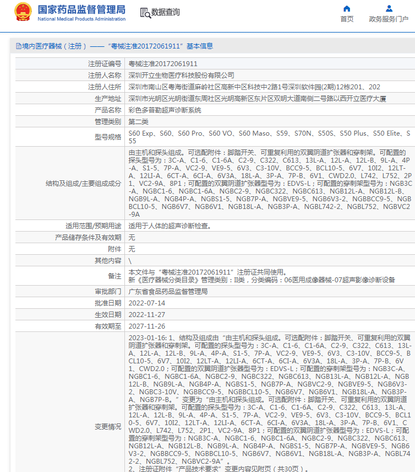Viewport: 415px width, 472px height.
Task: Click 适用于人体的超声诊断检查 value
Action: point(170,226)
